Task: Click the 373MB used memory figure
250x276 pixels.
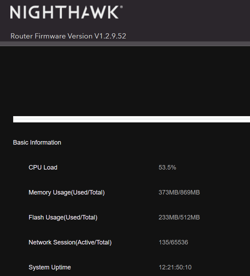Action: 168,192
